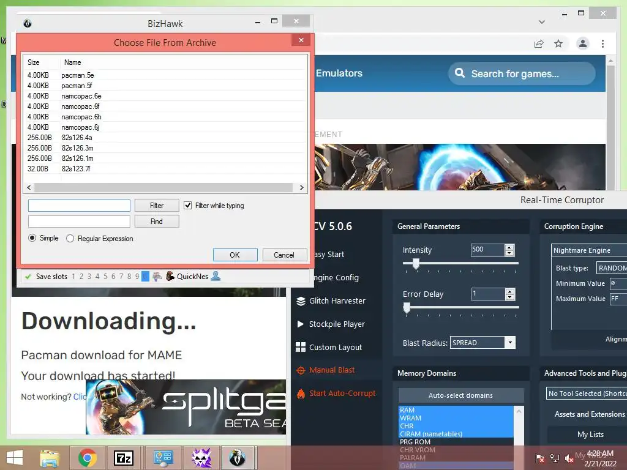The width and height of the screenshot is (627, 470).
Task: Open Chrome's three-dot menu
Action: click(x=603, y=43)
